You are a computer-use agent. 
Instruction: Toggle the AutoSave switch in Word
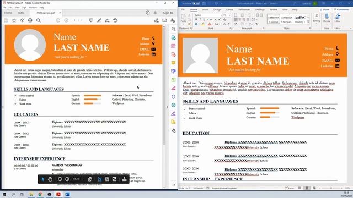click(x=196, y=4)
